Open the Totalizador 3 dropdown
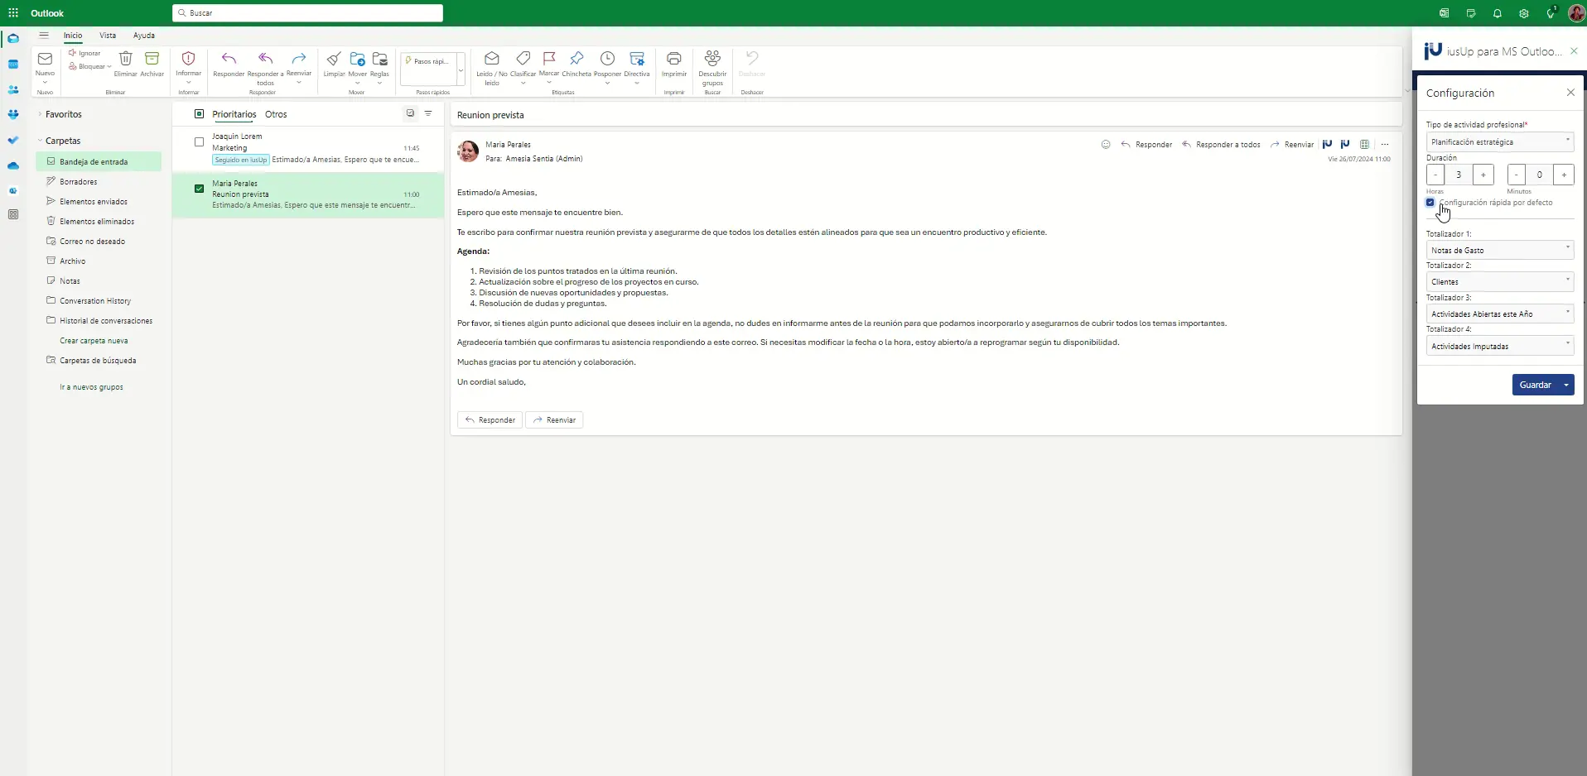This screenshot has width=1587, height=776. (1499, 314)
